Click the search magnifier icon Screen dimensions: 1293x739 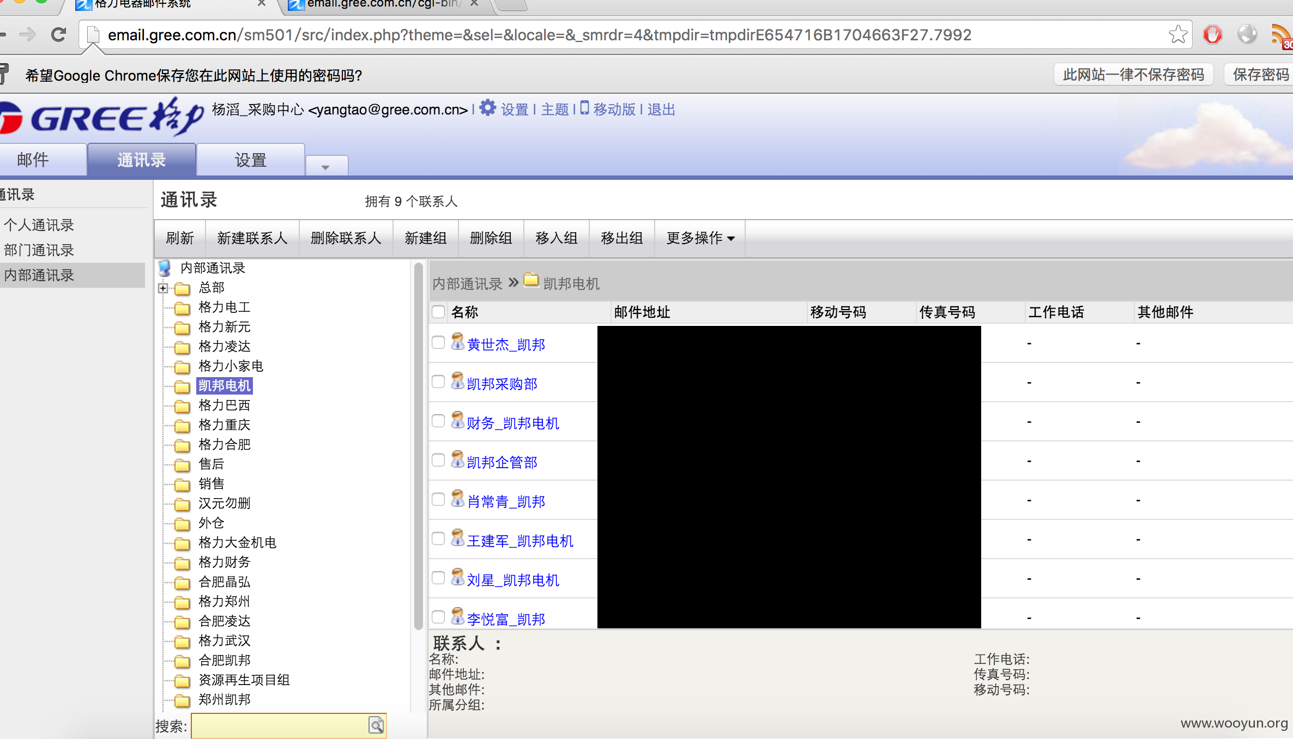(376, 725)
